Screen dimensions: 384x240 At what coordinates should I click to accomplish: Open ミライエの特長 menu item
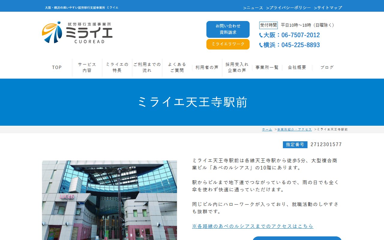click(117, 67)
